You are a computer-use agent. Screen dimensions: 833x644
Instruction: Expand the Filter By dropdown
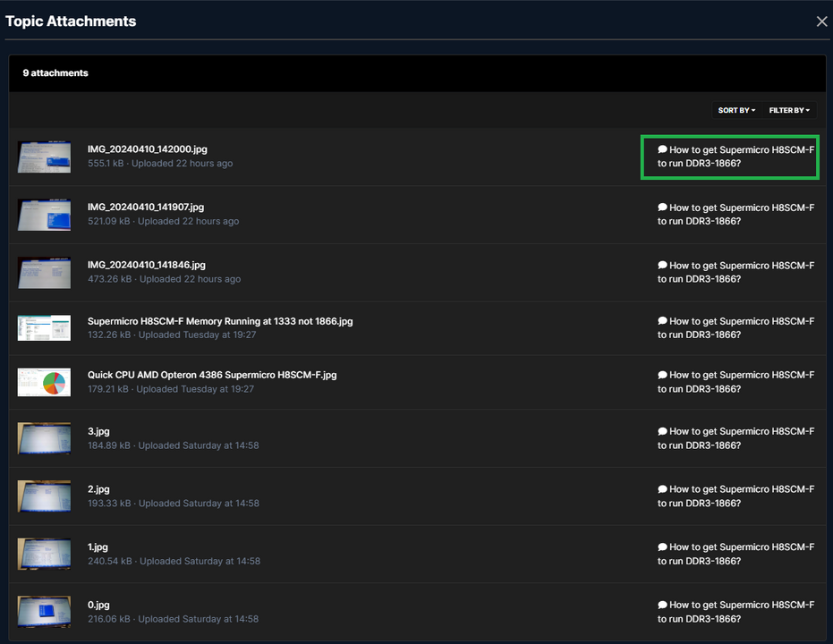[789, 110]
